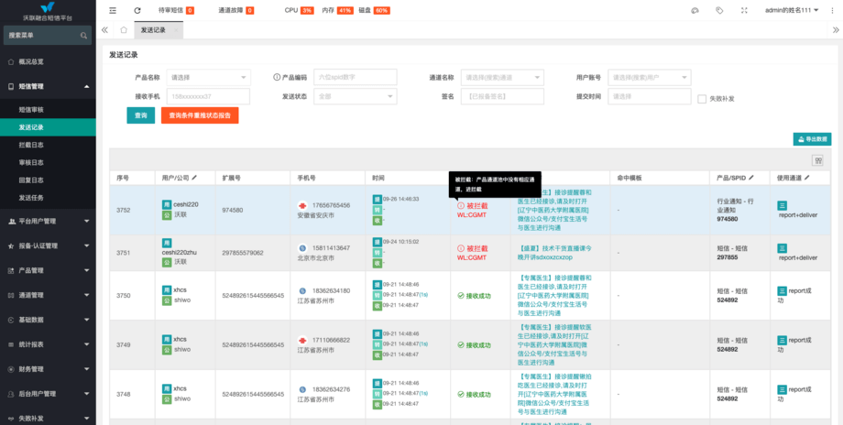
Task: Click the refresh icon in the top bar
Action: click(137, 10)
